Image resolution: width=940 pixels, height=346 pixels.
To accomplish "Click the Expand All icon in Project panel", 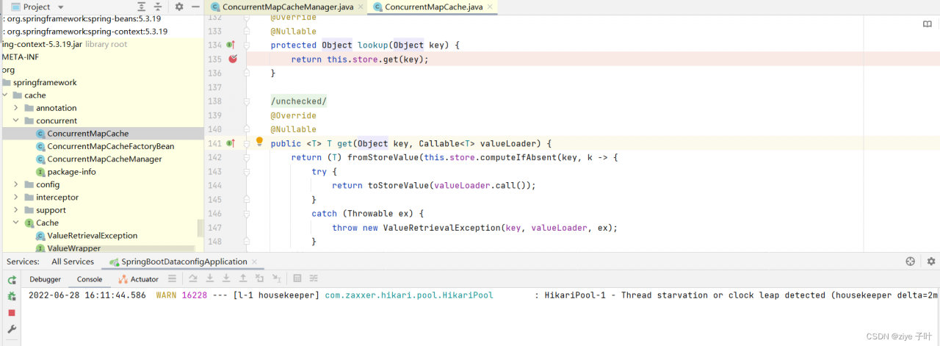I will tap(140, 7).
